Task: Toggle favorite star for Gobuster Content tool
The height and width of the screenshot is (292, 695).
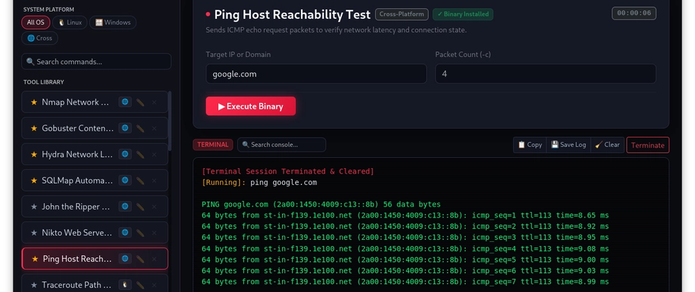Action: click(33, 129)
